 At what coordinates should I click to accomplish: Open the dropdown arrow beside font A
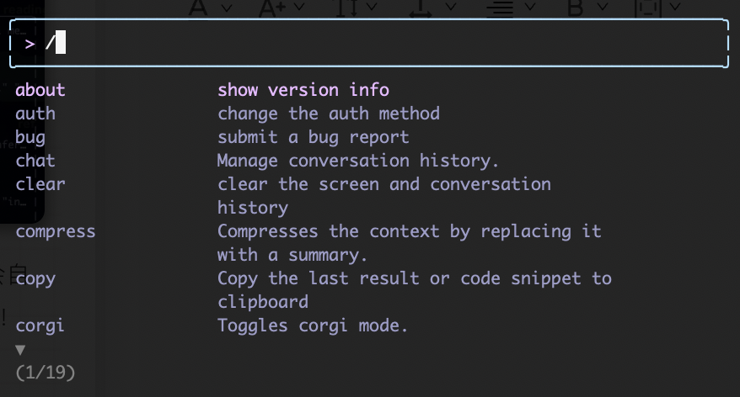tap(227, 7)
